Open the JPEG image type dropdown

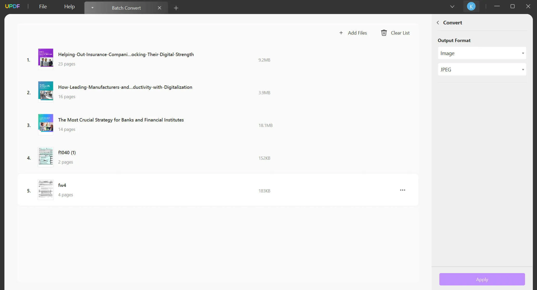(482, 70)
